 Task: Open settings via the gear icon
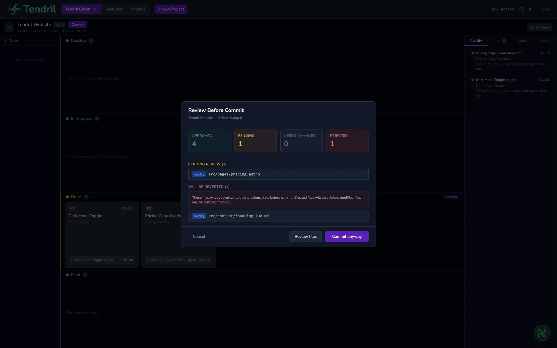(521, 9)
